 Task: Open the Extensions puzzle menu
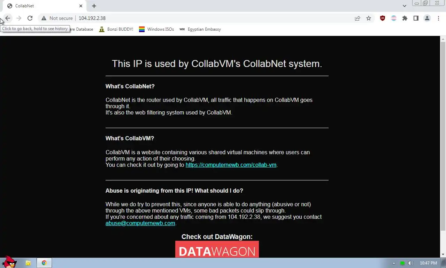pos(405,18)
